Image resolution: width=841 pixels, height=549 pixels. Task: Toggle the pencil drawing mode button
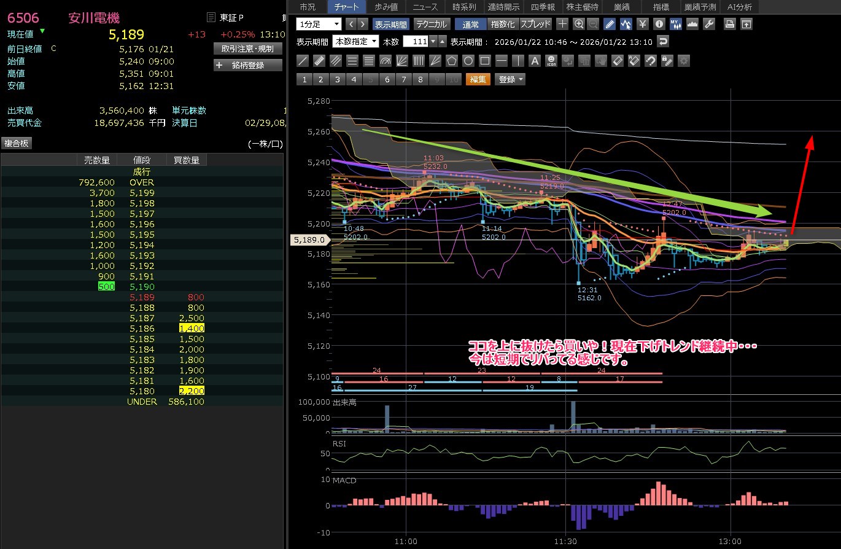coord(609,24)
